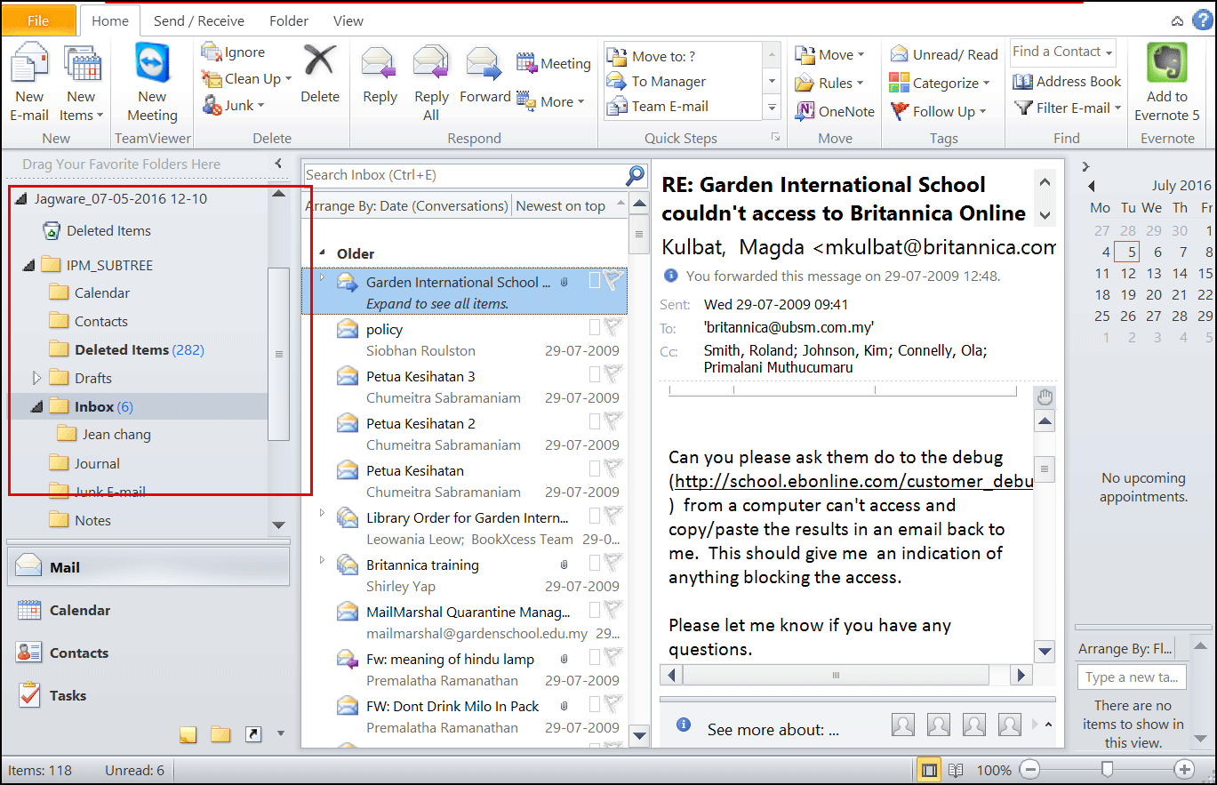Switch to Reading view in status bar

(x=956, y=770)
